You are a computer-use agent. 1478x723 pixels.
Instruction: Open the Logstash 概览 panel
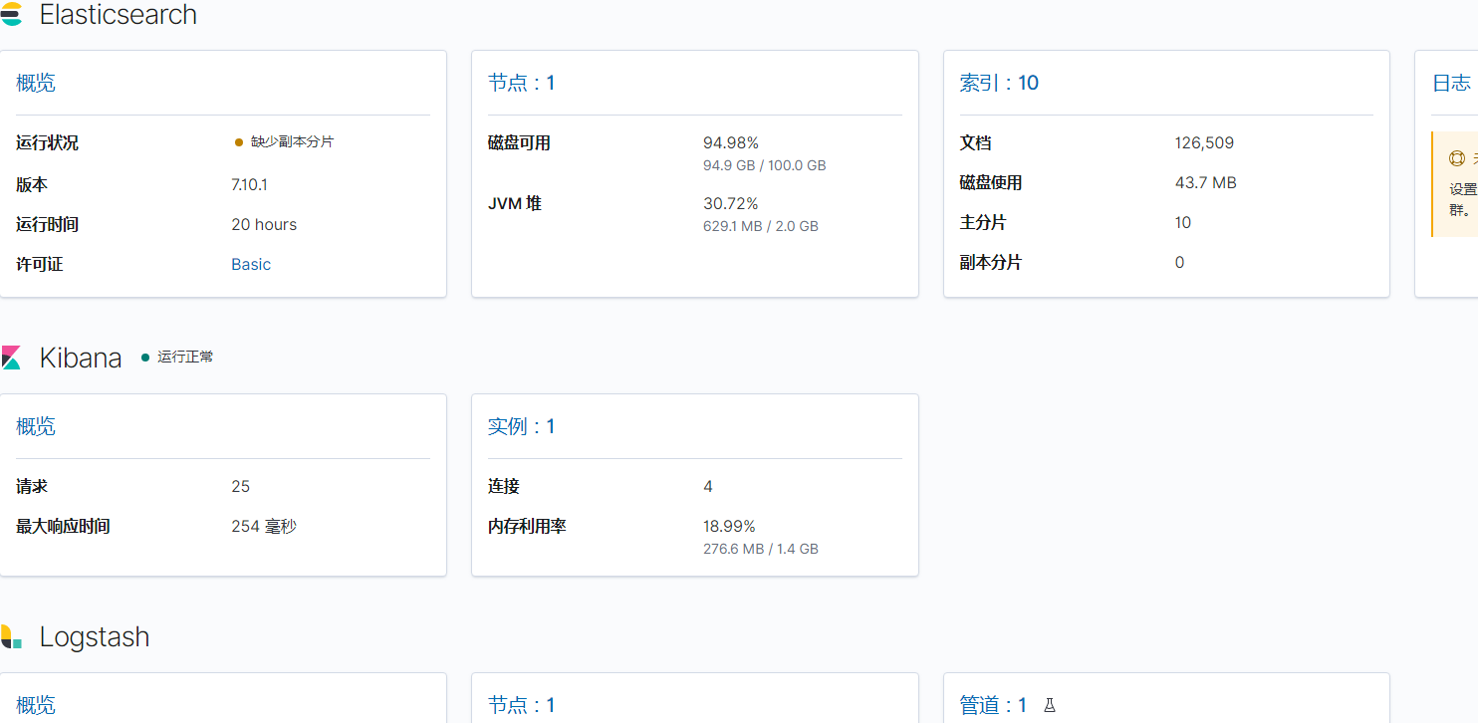tap(35, 704)
